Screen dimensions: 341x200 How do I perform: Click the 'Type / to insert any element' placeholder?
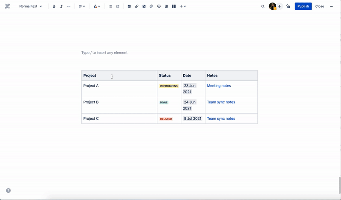(x=104, y=53)
